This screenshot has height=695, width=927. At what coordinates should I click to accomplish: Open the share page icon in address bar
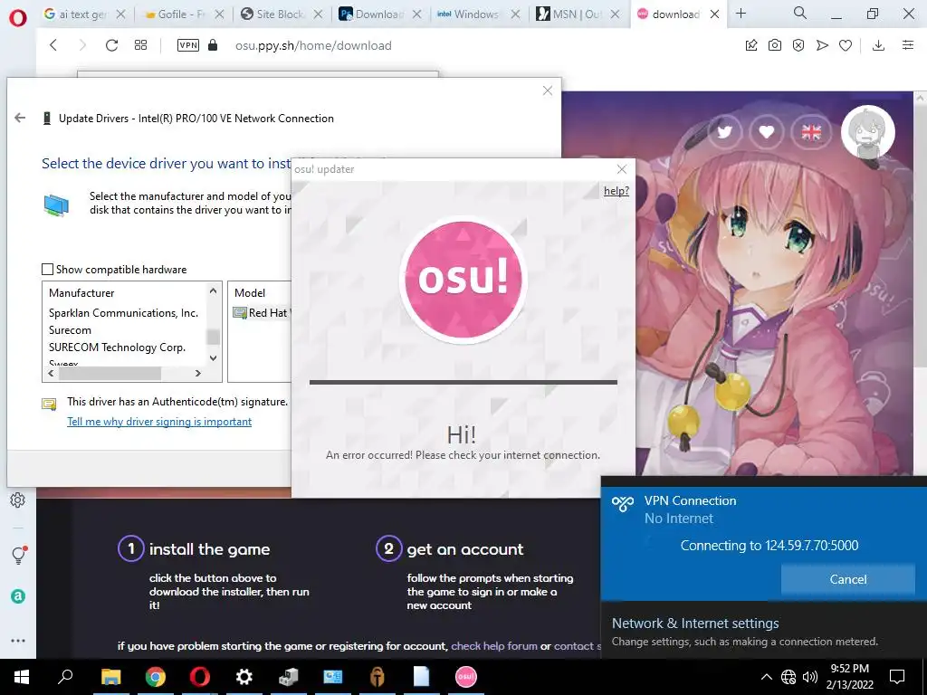pyautogui.click(x=750, y=45)
